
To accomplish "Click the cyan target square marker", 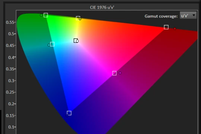I will pos(52,44).
